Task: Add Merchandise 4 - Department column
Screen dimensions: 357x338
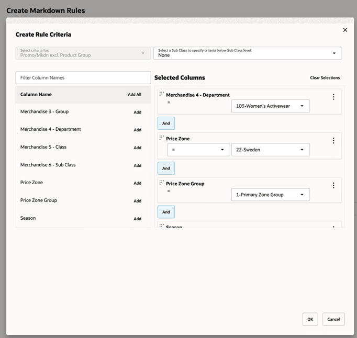Action: 137,130
